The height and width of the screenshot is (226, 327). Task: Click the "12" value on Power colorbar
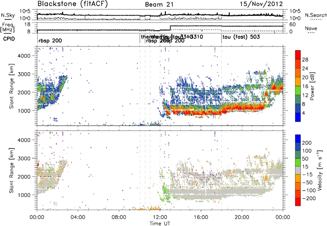coord(305,95)
